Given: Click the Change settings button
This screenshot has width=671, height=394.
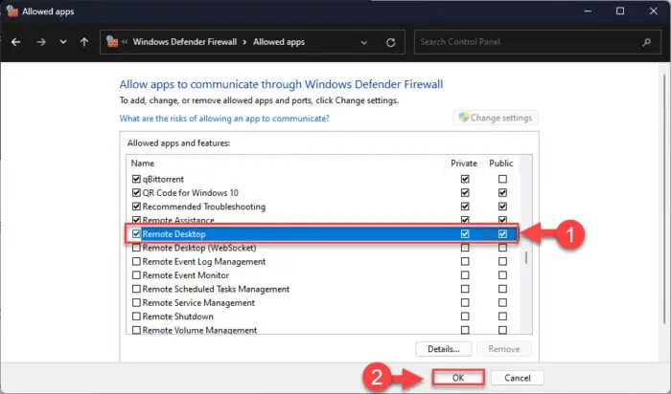Looking at the screenshot, I should tap(496, 118).
